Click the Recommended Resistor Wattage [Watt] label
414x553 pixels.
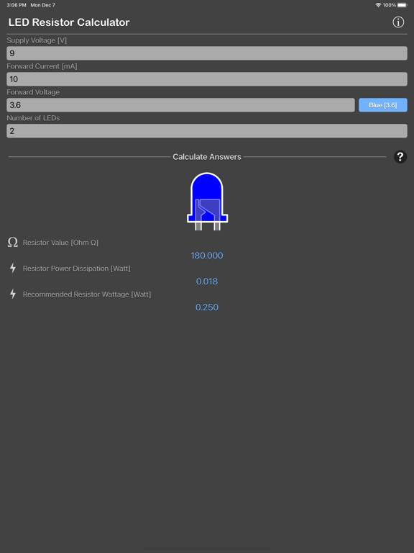click(86, 294)
